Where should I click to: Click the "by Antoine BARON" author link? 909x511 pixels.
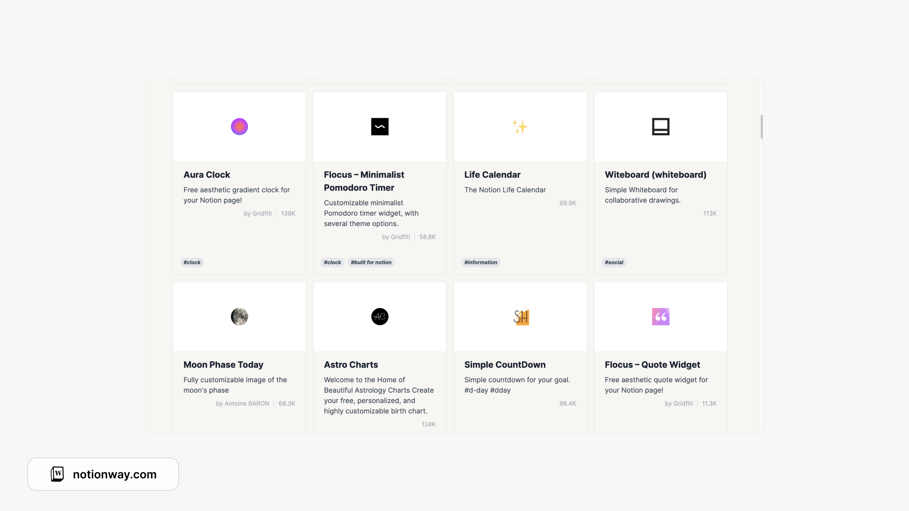point(242,404)
